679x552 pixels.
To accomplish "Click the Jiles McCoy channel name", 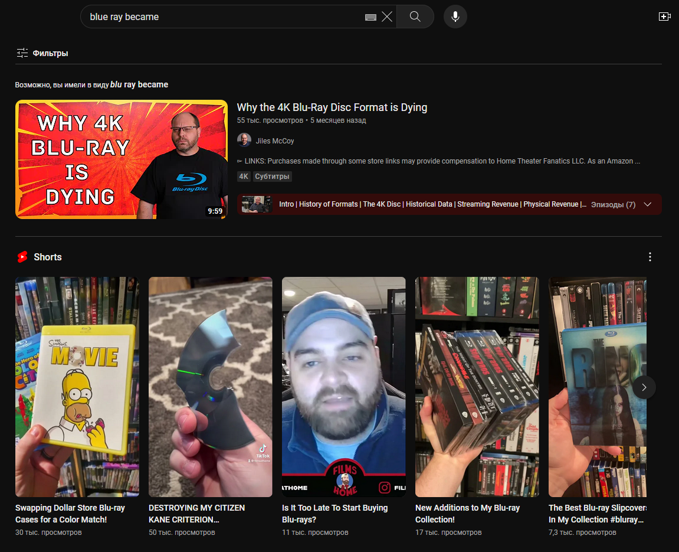I will click(274, 141).
